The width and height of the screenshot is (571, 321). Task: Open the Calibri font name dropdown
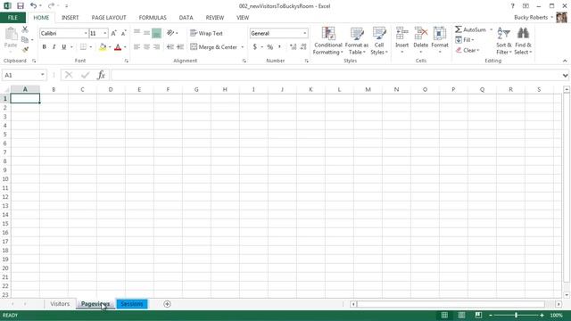(x=86, y=34)
